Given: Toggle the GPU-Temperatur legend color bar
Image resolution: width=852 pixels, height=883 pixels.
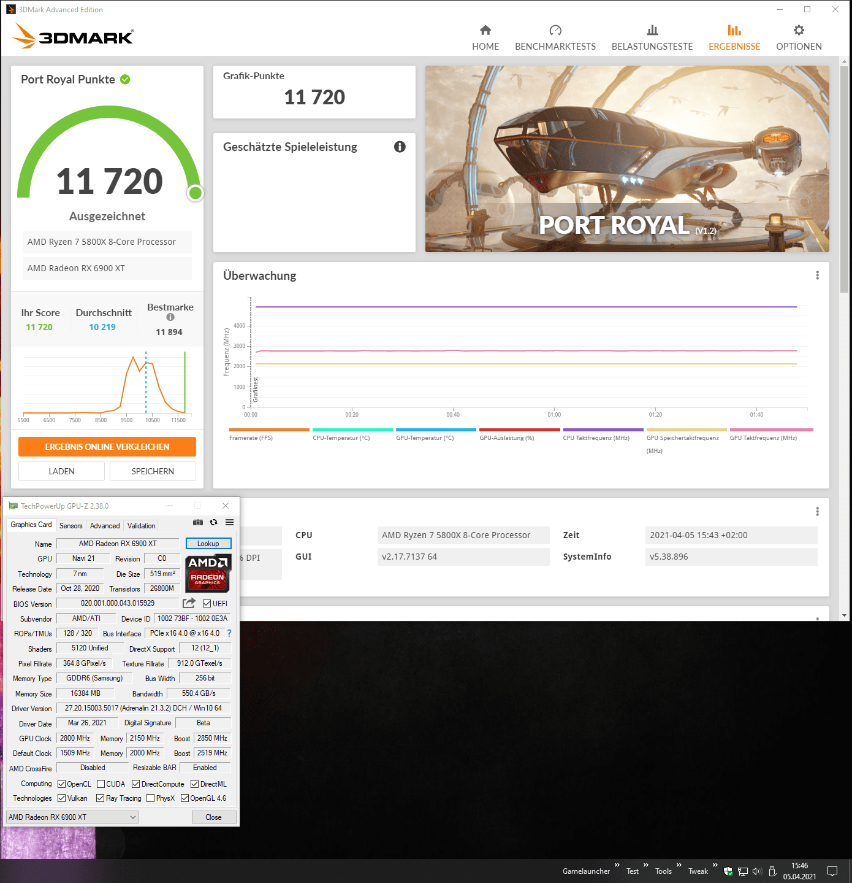Looking at the screenshot, I should (x=436, y=430).
